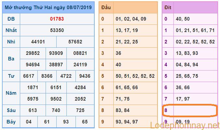Select the Năm row label

[x=11, y=93]
